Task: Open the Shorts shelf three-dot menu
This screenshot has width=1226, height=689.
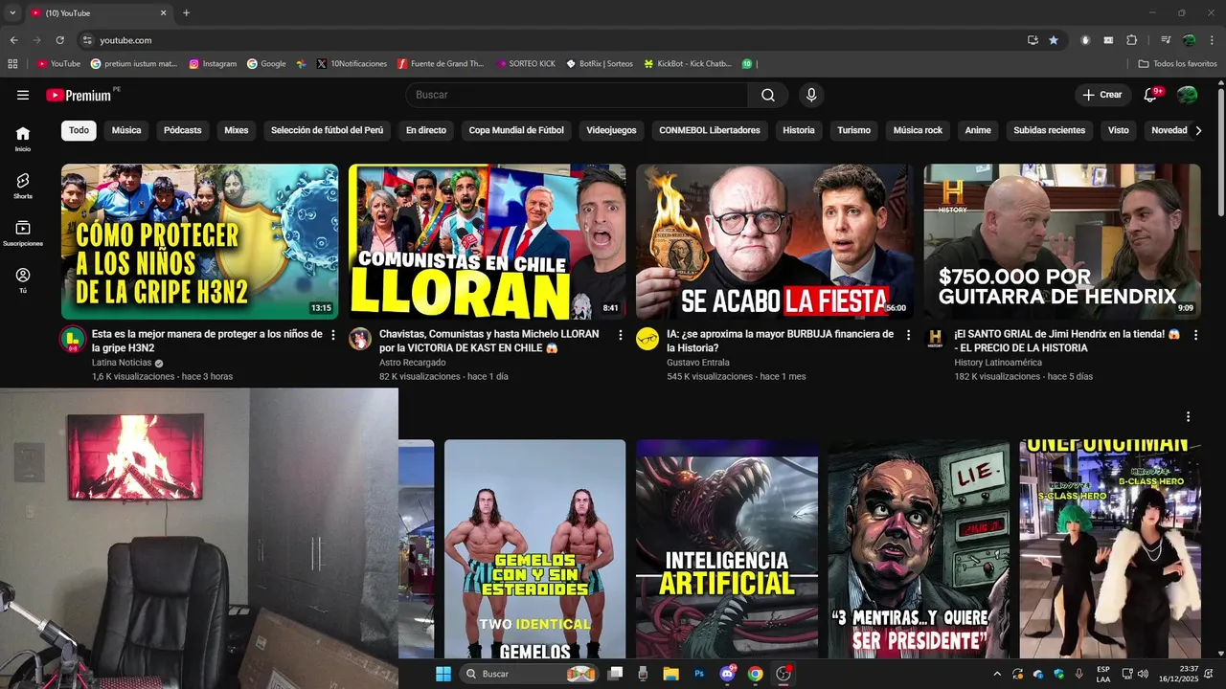Action: pyautogui.click(x=1188, y=417)
